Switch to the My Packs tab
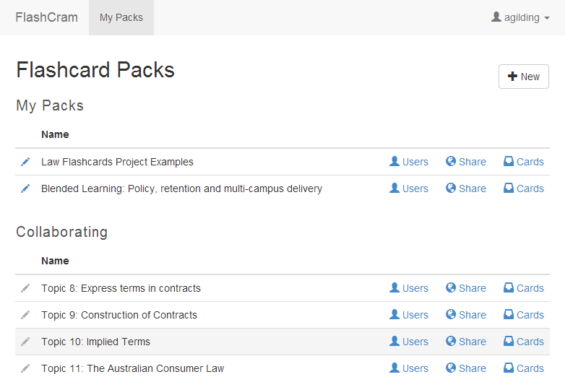565x390 pixels. pos(121,17)
